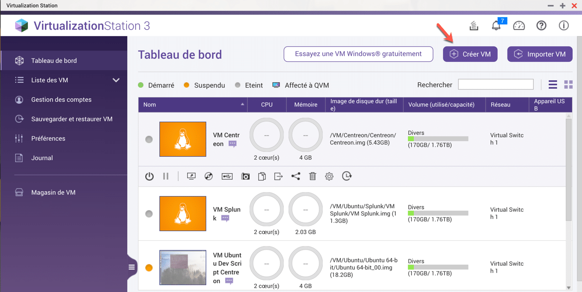Click the Ubuntu Dev suspended status dot

[149, 268]
